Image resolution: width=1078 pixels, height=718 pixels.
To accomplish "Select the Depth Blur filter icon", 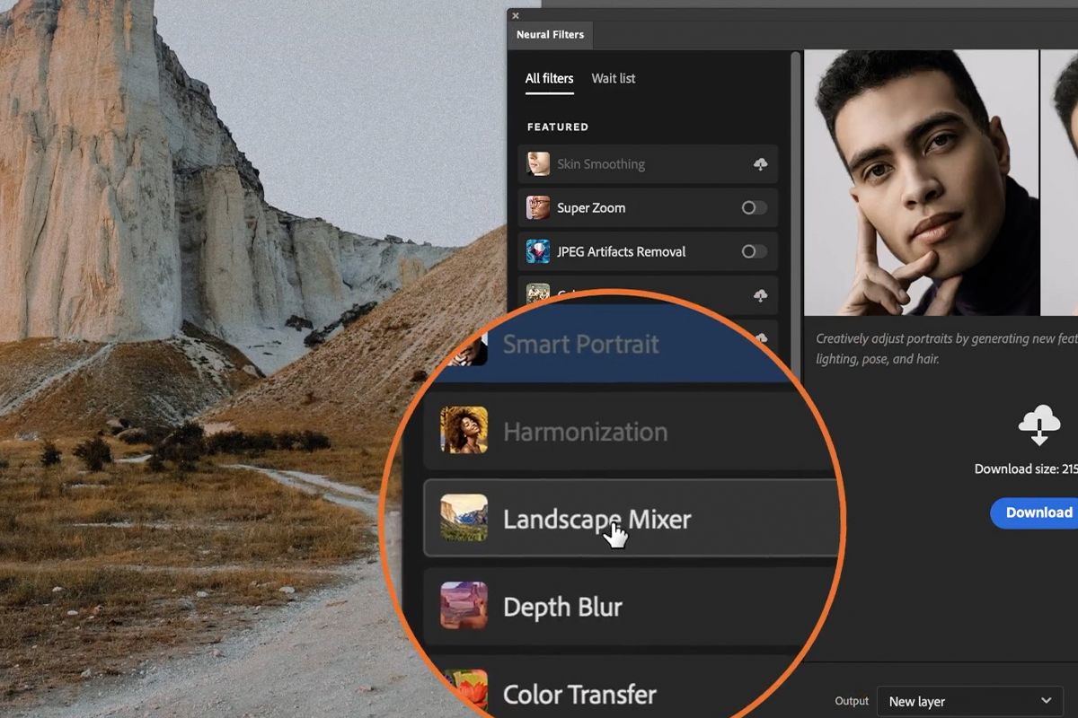I will [x=464, y=606].
